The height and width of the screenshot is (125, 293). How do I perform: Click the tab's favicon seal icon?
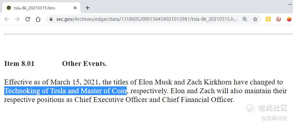pos(8,8)
